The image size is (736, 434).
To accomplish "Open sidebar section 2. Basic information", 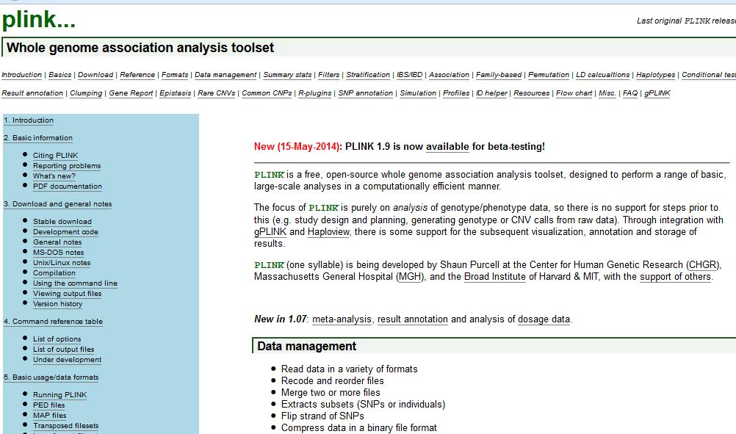I will [38, 138].
